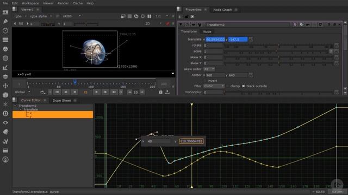
Task: Click the Revert button
Action: point(337,192)
